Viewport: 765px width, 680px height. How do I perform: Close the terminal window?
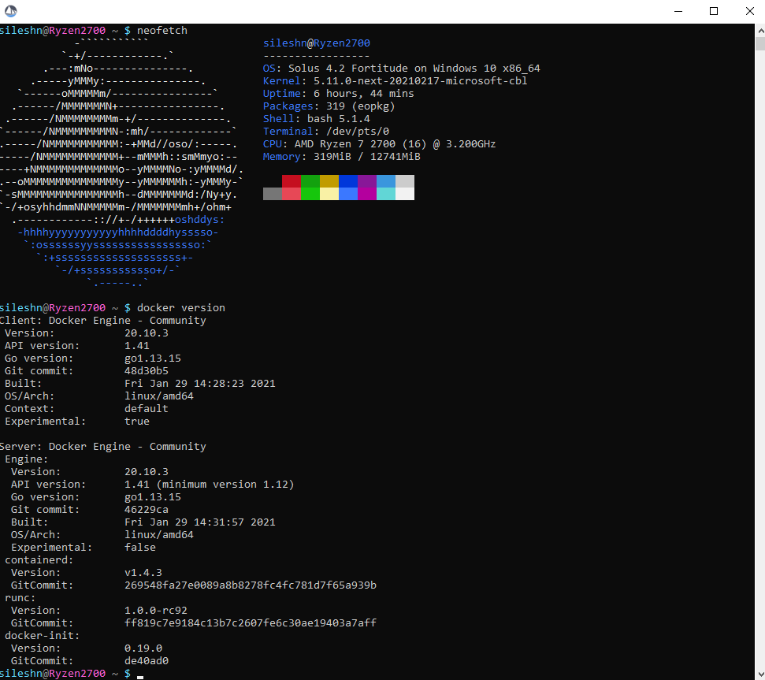749,11
